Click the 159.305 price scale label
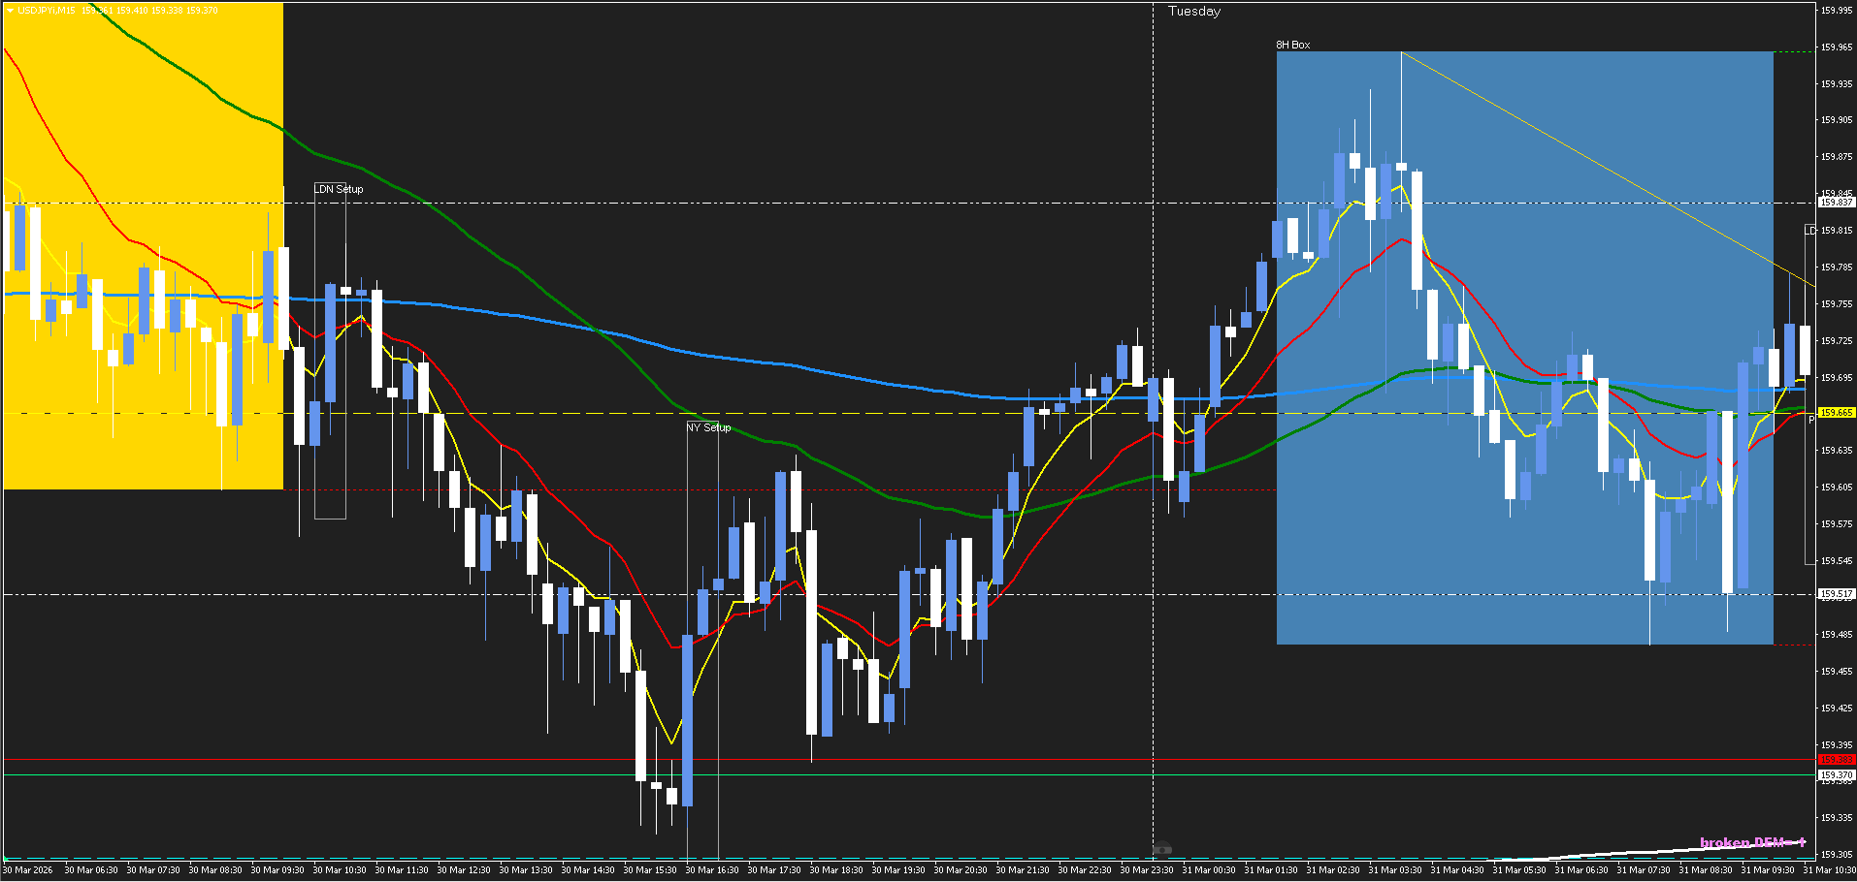1857x882 pixels. coord(1836,855)
